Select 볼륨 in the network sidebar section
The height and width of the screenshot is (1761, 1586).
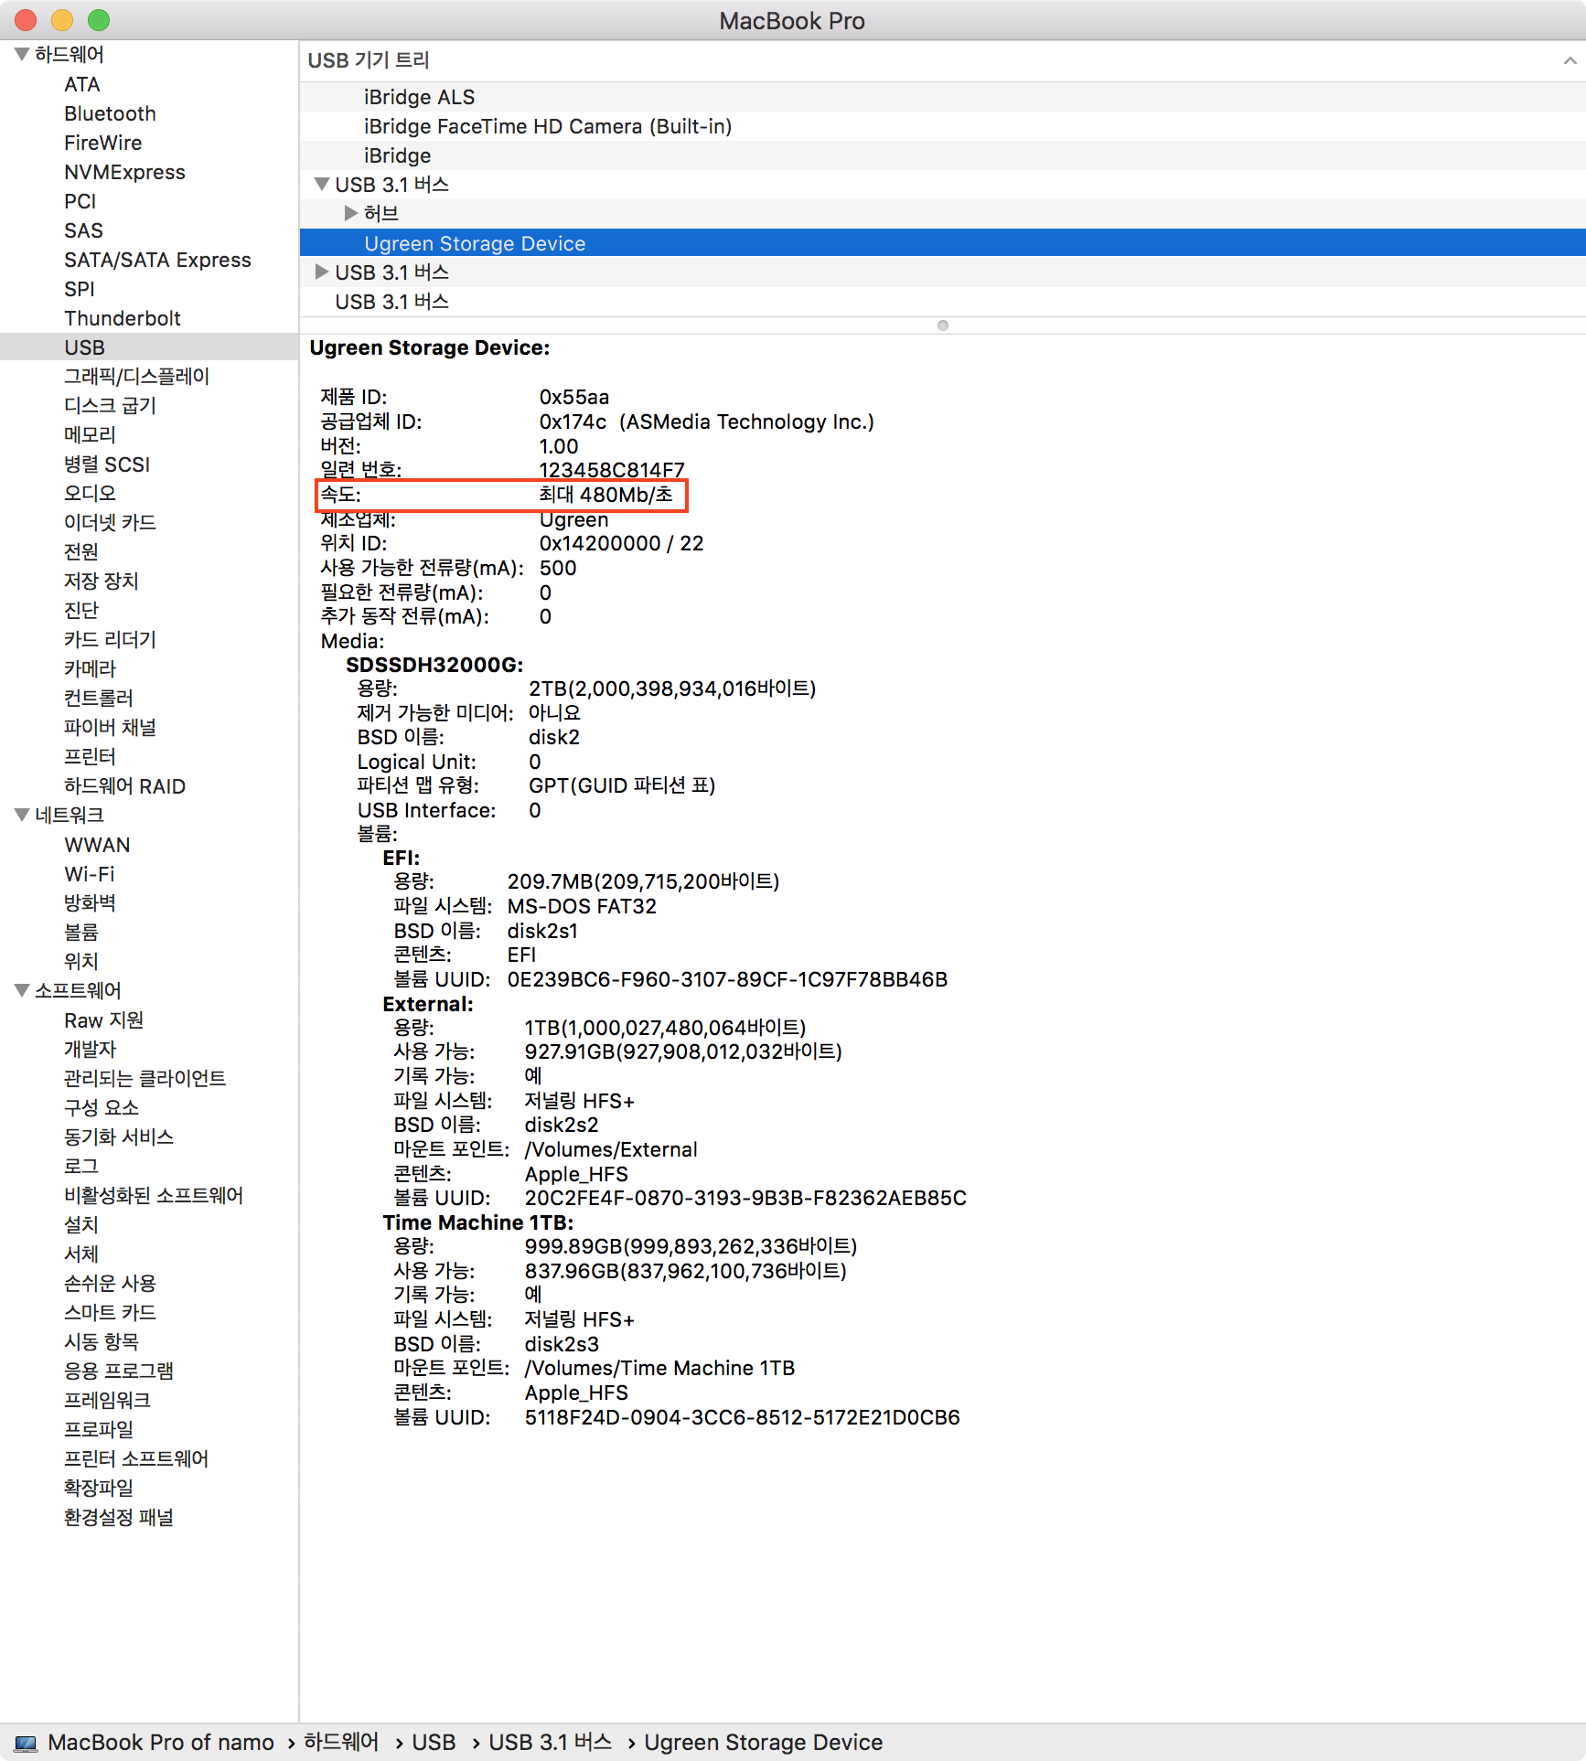(81, 933)
